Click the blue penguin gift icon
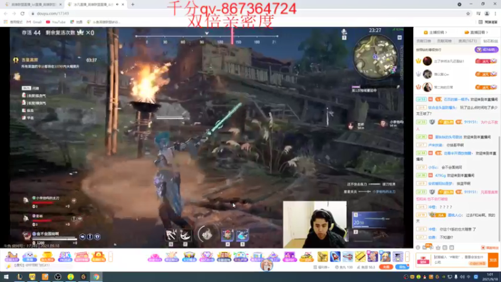 240,257
